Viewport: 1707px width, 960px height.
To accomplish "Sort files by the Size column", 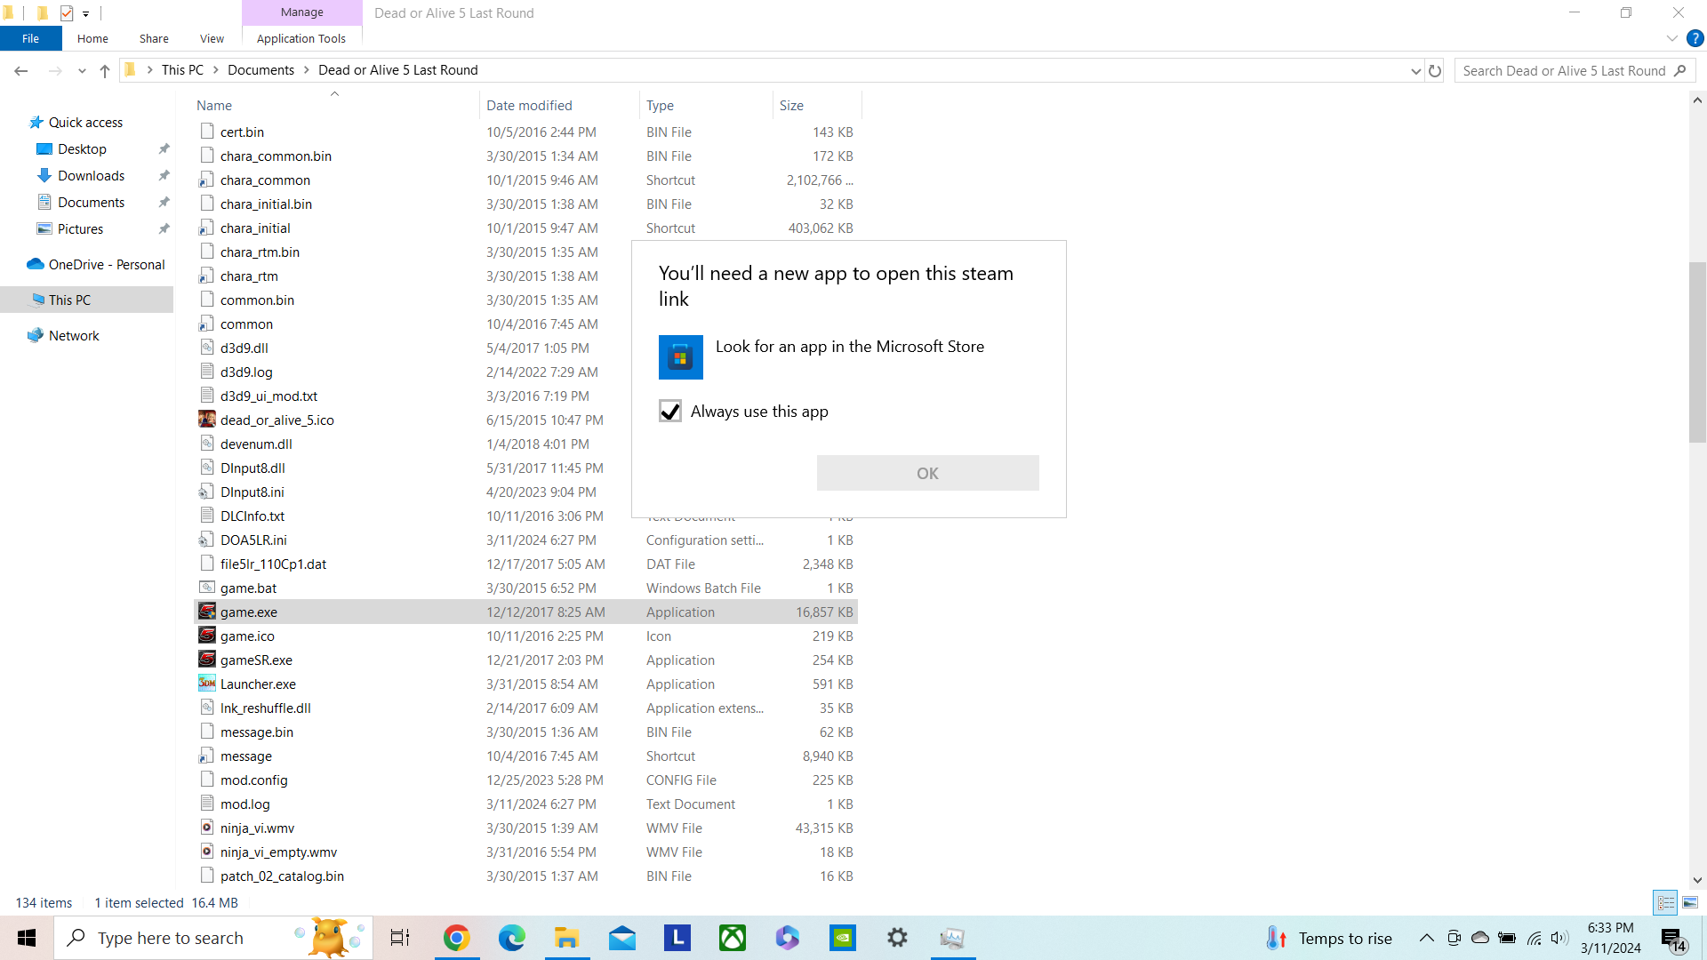I will pyautogui.click(x=791, y=105).
